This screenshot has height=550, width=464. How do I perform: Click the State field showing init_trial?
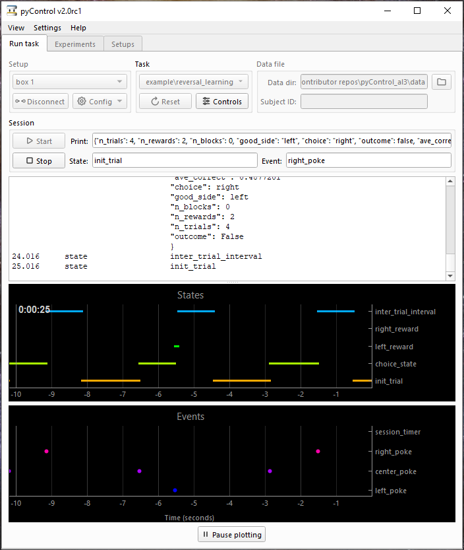(175, 160)
